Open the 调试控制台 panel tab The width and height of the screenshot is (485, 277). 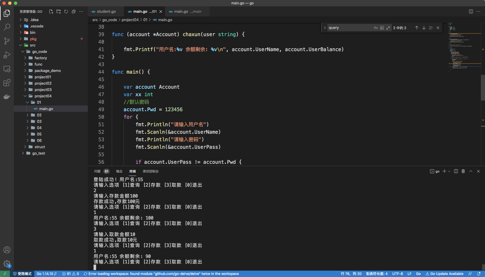150,171
